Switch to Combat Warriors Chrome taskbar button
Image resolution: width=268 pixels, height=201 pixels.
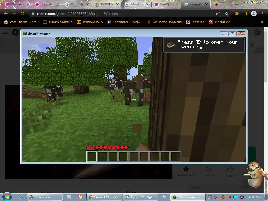point(104,197)
